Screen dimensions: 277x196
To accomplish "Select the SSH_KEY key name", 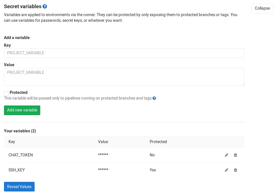I will [x=17, y=170].
